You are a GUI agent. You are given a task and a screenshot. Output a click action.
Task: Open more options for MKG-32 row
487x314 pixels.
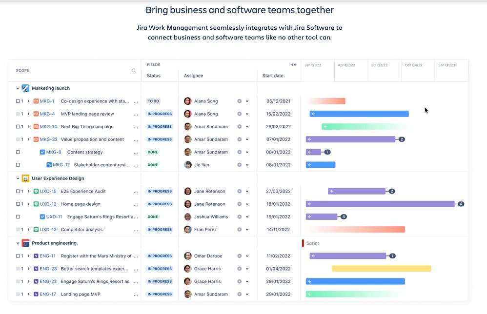136,140
